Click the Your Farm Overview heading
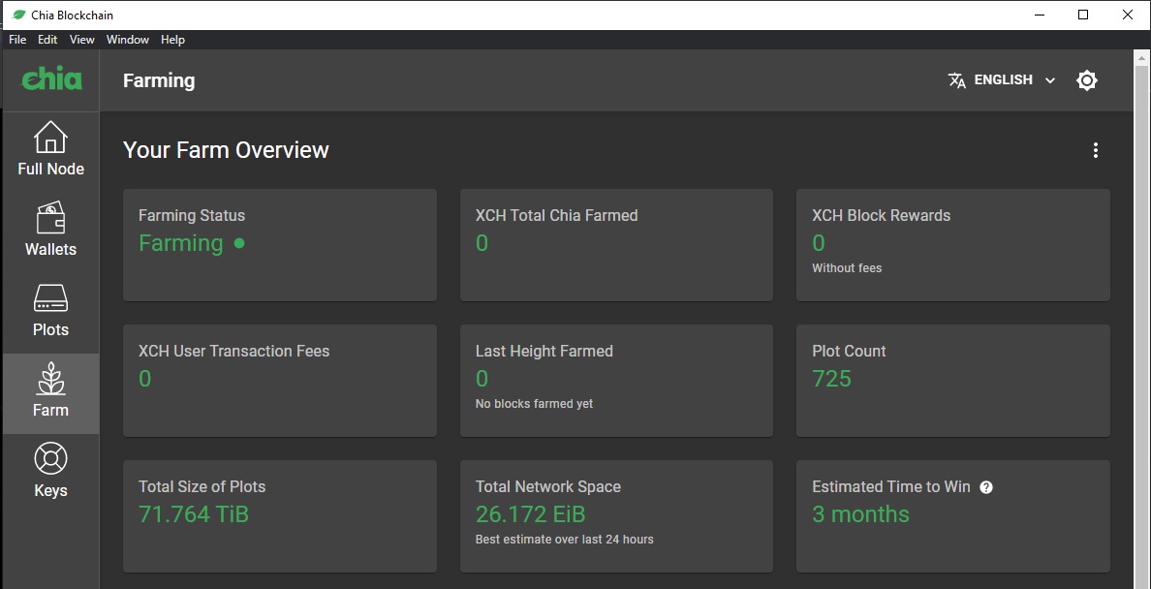1151x589 pixels. pos(226,150)
